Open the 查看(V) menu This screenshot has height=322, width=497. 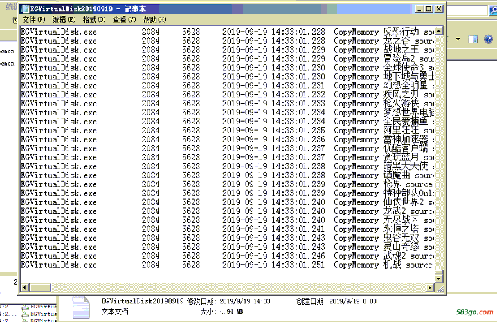[124, 20]
